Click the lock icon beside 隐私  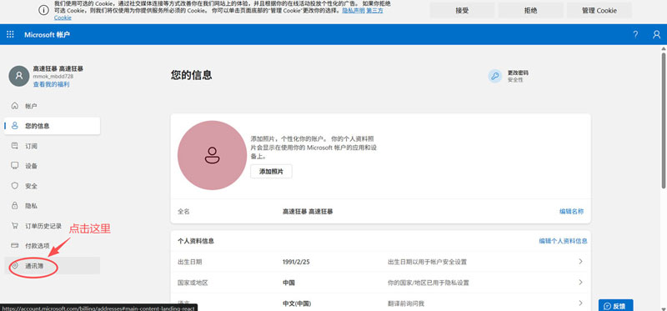tap(15, 205)
